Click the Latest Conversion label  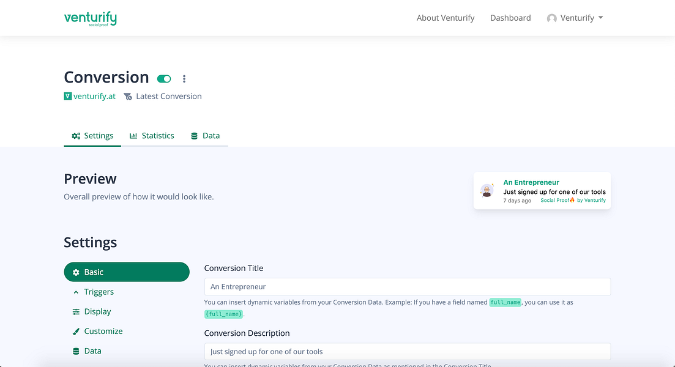coord(169,96)
